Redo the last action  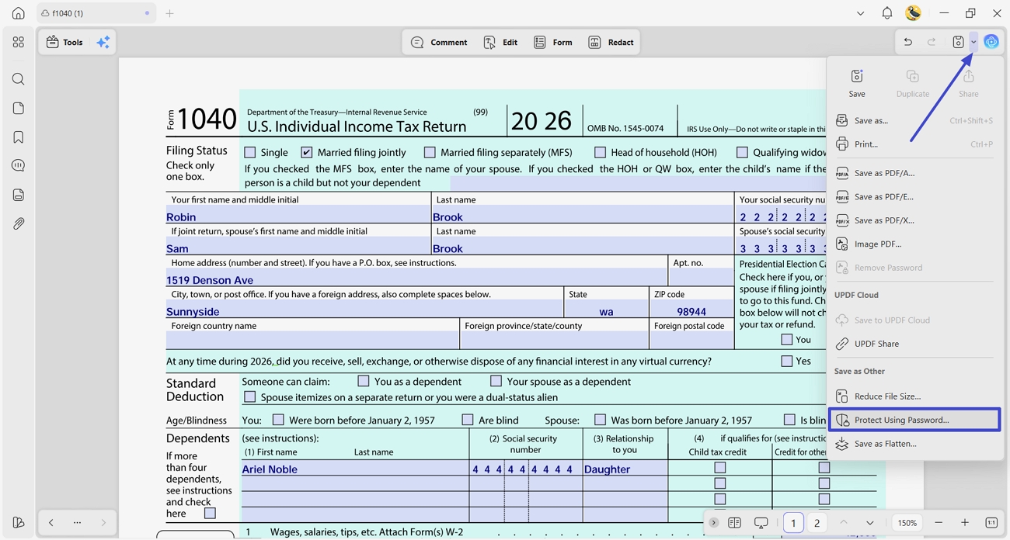[x=932, y=42]
